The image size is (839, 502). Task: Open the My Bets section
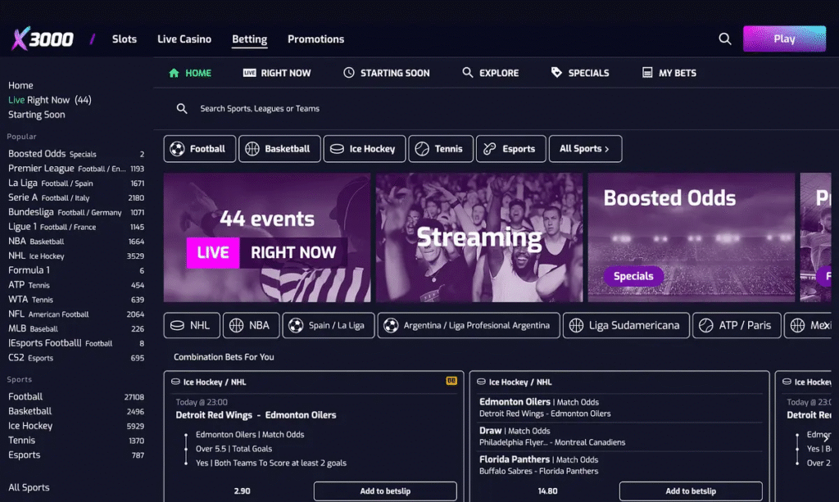pyautogui.click(x=669, y=73)
